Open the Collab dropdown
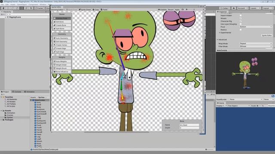This screenshot has width=275, height=154. pos(225,8)
